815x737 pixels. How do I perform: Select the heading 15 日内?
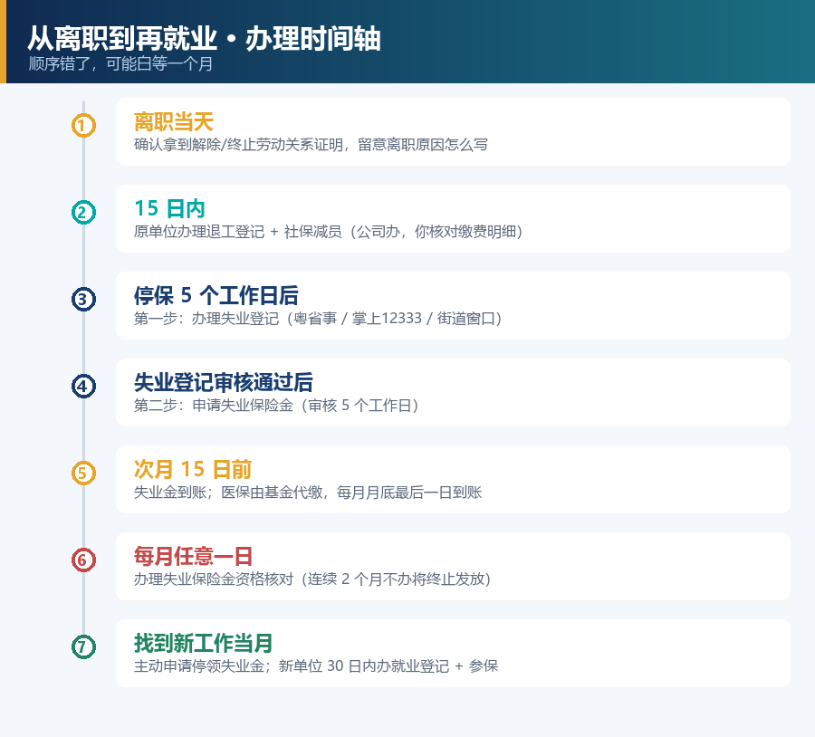169,209
